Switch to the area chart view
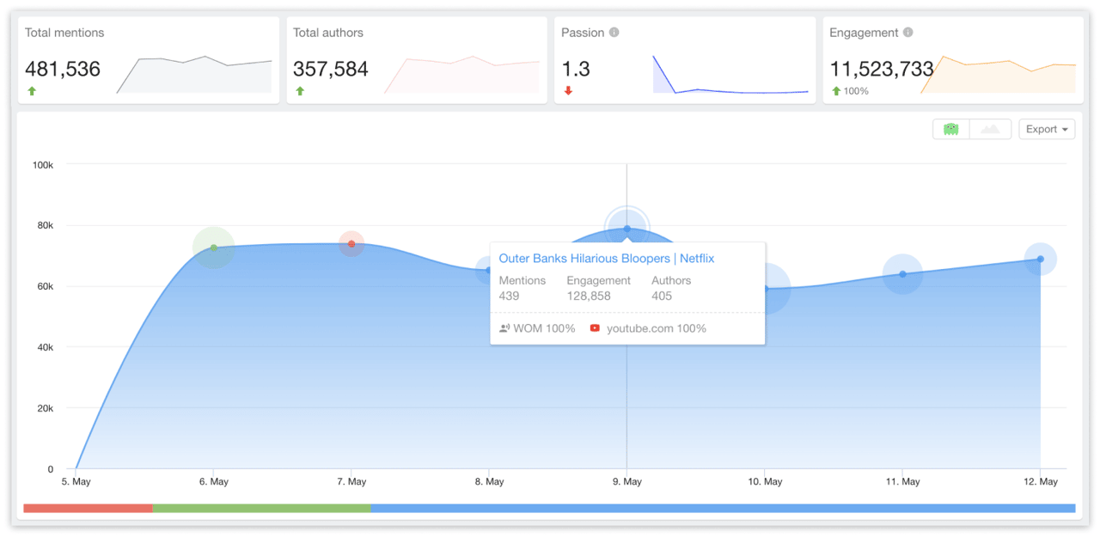This screenshot has height=538, width=1100. pos(990,129)
